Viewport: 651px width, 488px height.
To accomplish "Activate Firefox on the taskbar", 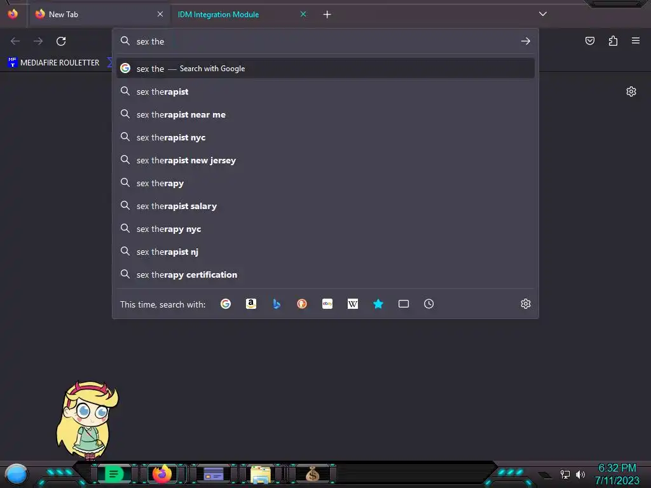I will point(162,474).
